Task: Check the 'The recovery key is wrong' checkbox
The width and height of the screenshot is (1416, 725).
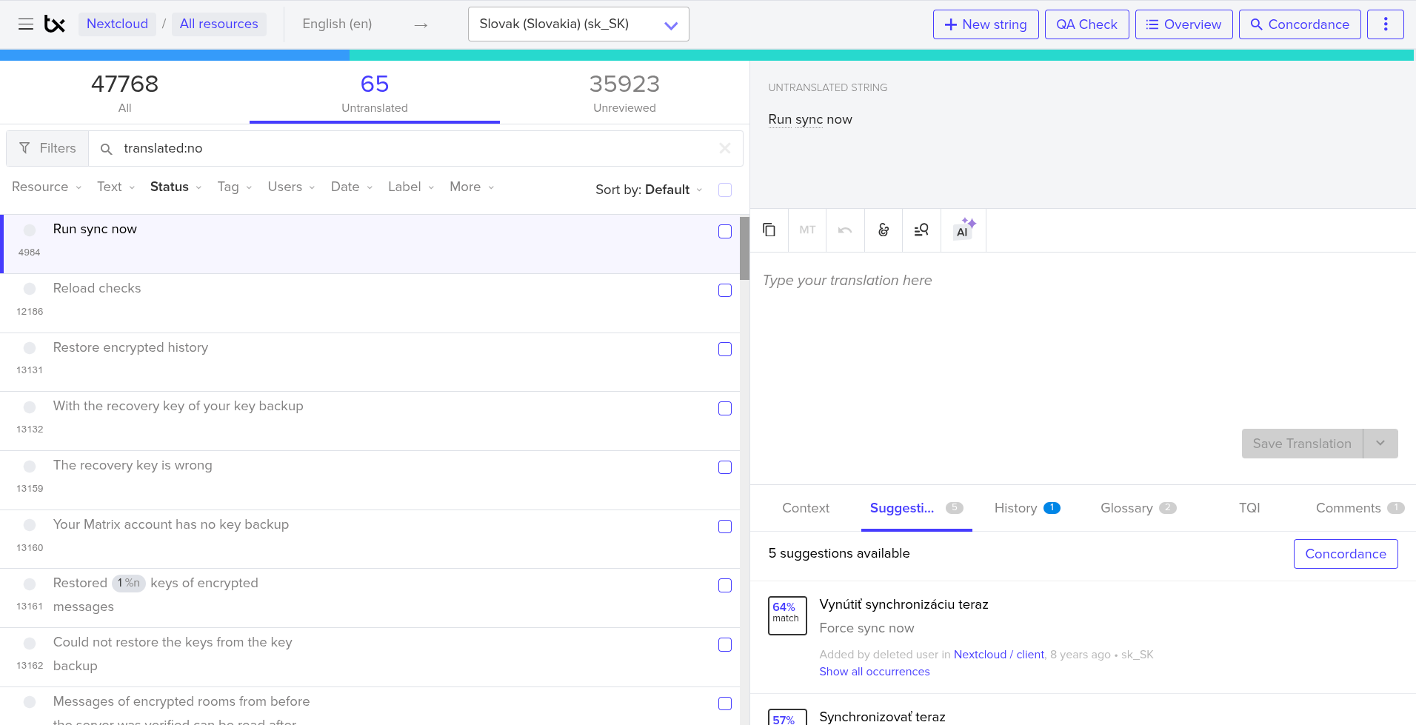Action: 725,467
